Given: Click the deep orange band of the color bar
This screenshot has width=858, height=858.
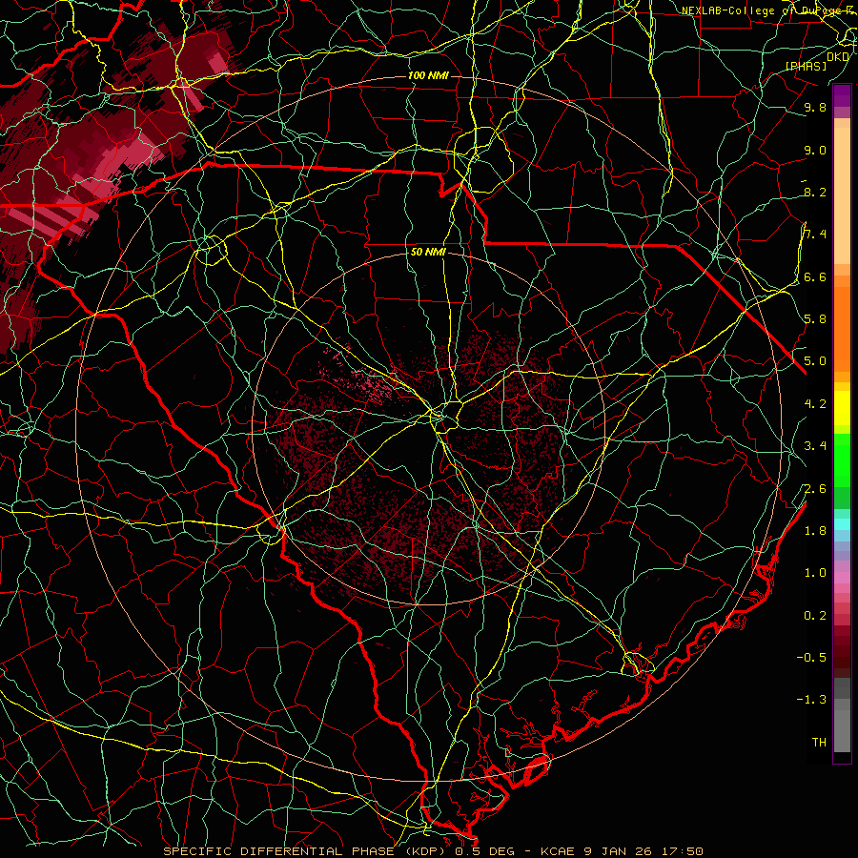Looking at the screenshot, I should coord(842,329).
